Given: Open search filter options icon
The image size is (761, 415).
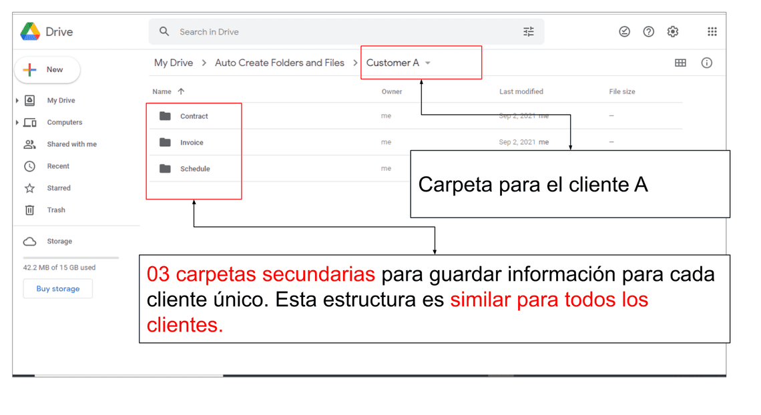Looking at the screenshot, I should tap(528, 31).
